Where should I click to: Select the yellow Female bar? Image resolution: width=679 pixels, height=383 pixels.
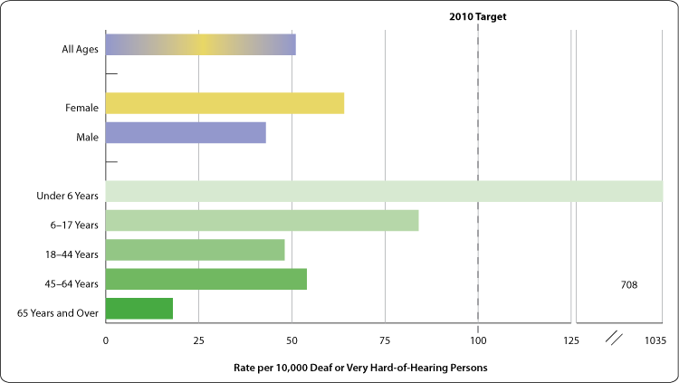(225, 103)
